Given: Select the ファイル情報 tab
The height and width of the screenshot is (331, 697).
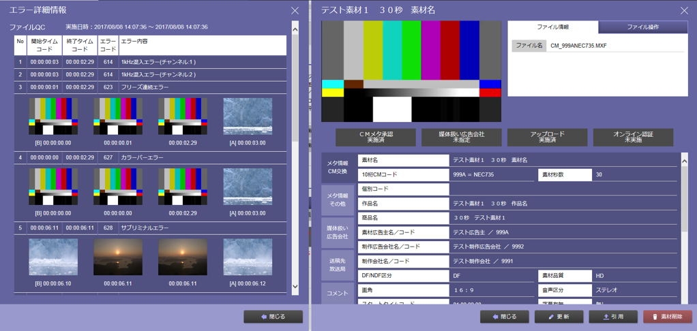Looking at the screenshot, I should click(x=553, y=27).
